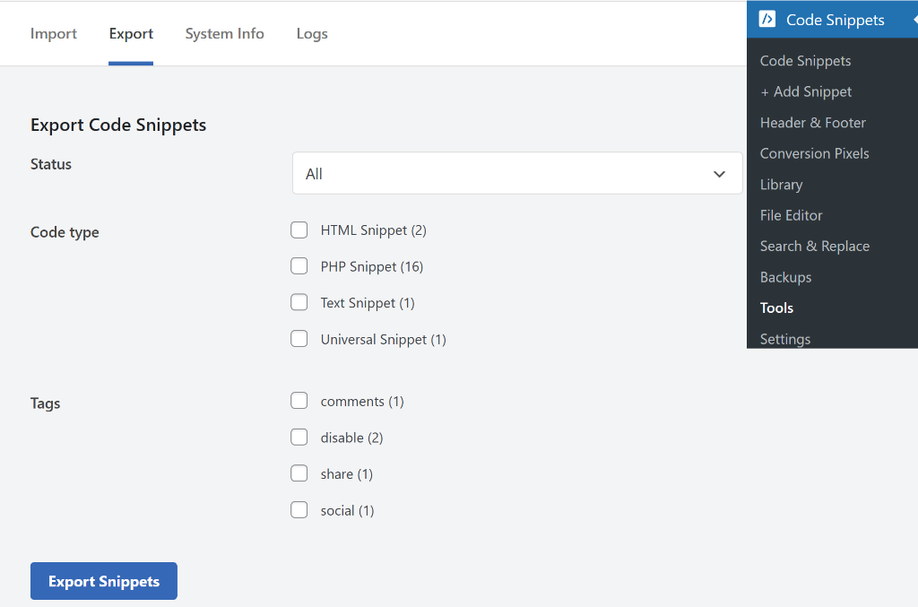The width and height of the screenshot is (918, 607).
Task: Enable the Text Snippet (1) checkbox
Action: click(x=299, y=303)
